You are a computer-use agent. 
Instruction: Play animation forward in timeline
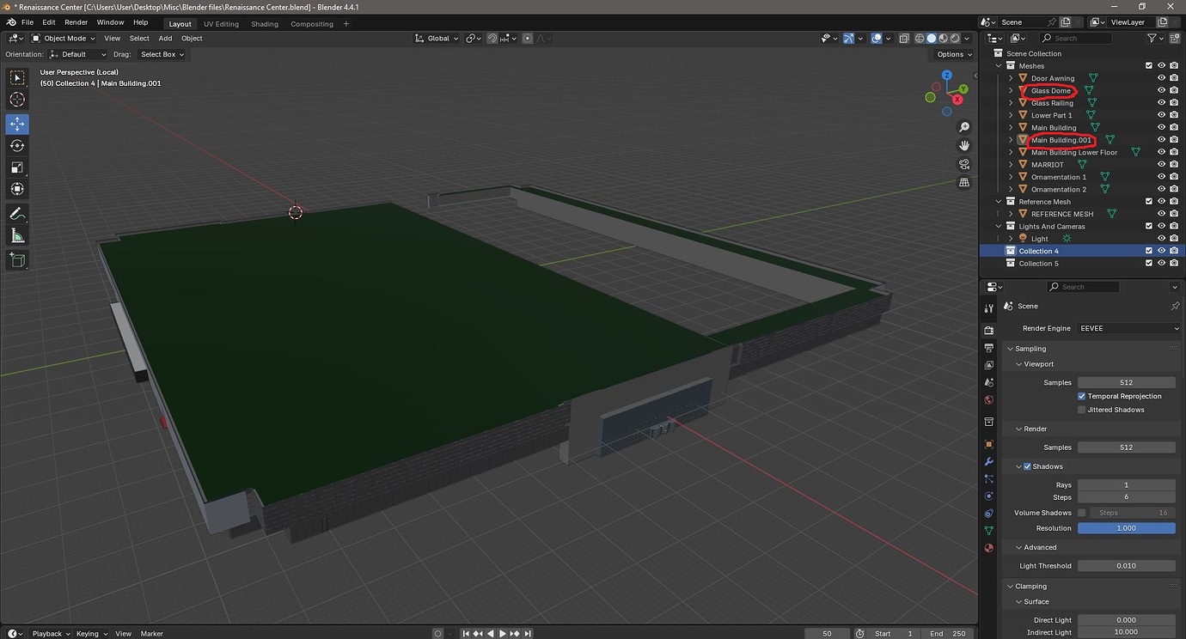(x=503, y=633)
